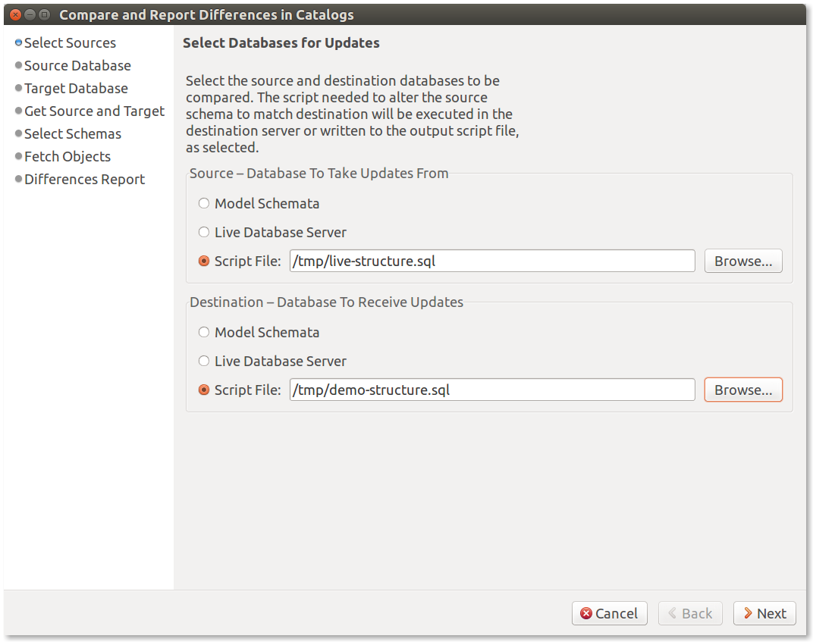Click the Back arrow chevron icon
813x642 pixels.
pyautogui.click(x=673, y=613)
